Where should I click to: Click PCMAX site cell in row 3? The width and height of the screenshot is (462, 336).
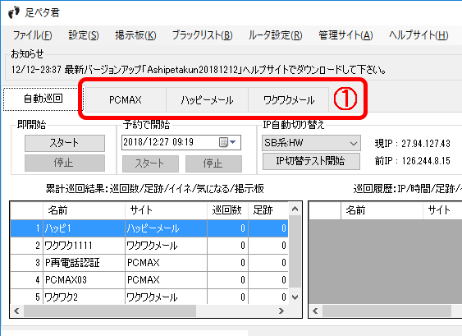click(x=167, y=263)
